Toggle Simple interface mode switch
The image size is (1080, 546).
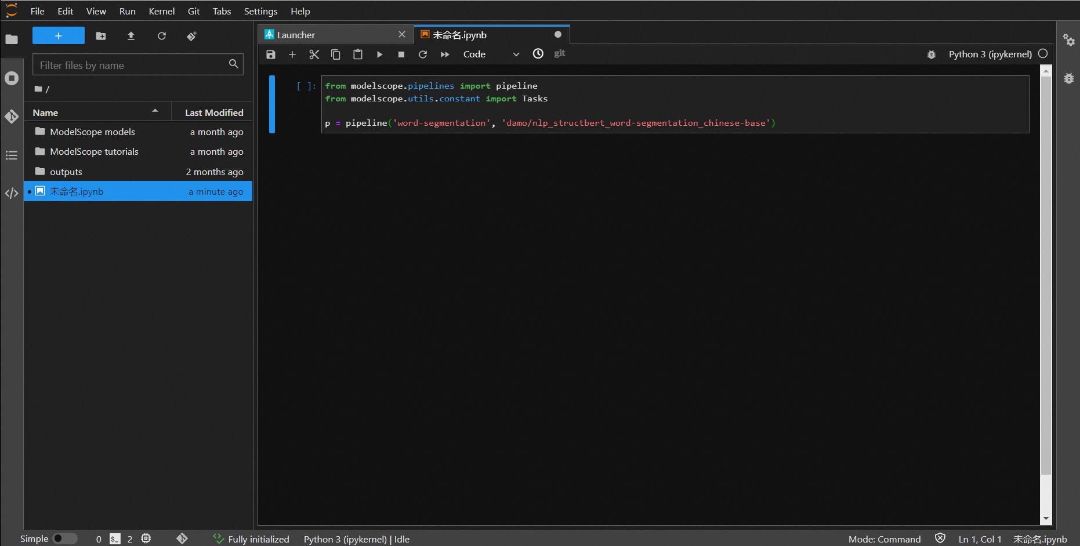point(65,538)
